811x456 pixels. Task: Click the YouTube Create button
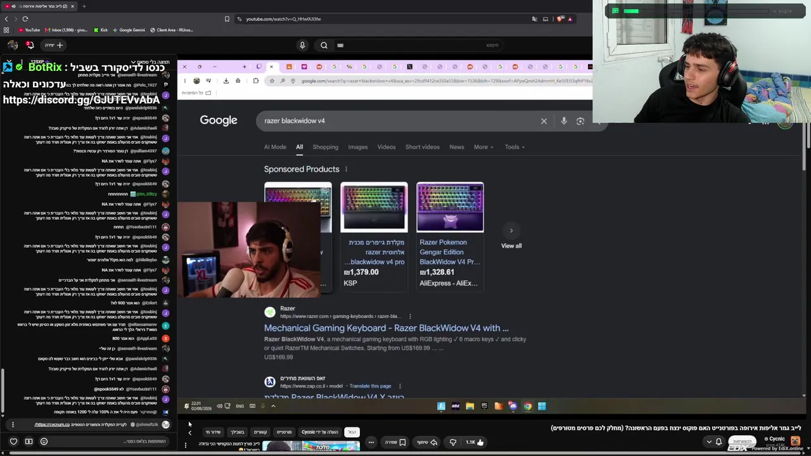point(54,45)
